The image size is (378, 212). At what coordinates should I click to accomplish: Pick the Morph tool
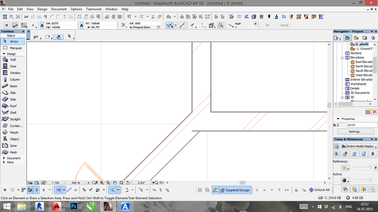pyautogui.click(x=14, y=132)
